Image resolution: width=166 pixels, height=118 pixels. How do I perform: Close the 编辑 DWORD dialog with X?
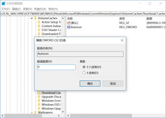[122, 40]
